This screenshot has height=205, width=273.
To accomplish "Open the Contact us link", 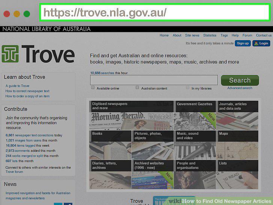I will tap(264, 35).
